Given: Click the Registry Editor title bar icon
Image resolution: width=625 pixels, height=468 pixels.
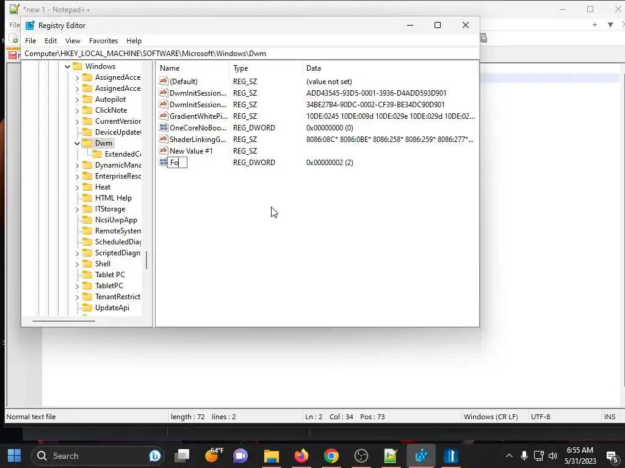Looking at the screenshot, I should click(30, 26).
